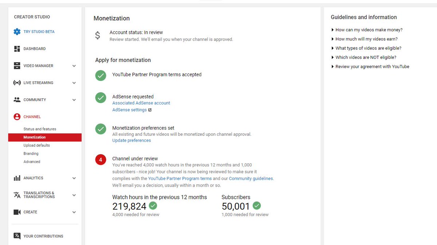Click 'Account status: In review' text
The image size is (437, 245).
click(136, 32)
